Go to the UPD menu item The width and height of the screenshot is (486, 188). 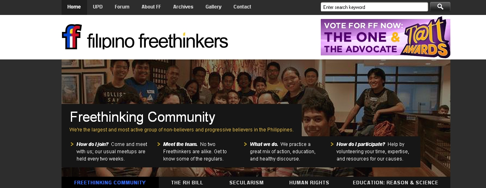coord(98,7)
